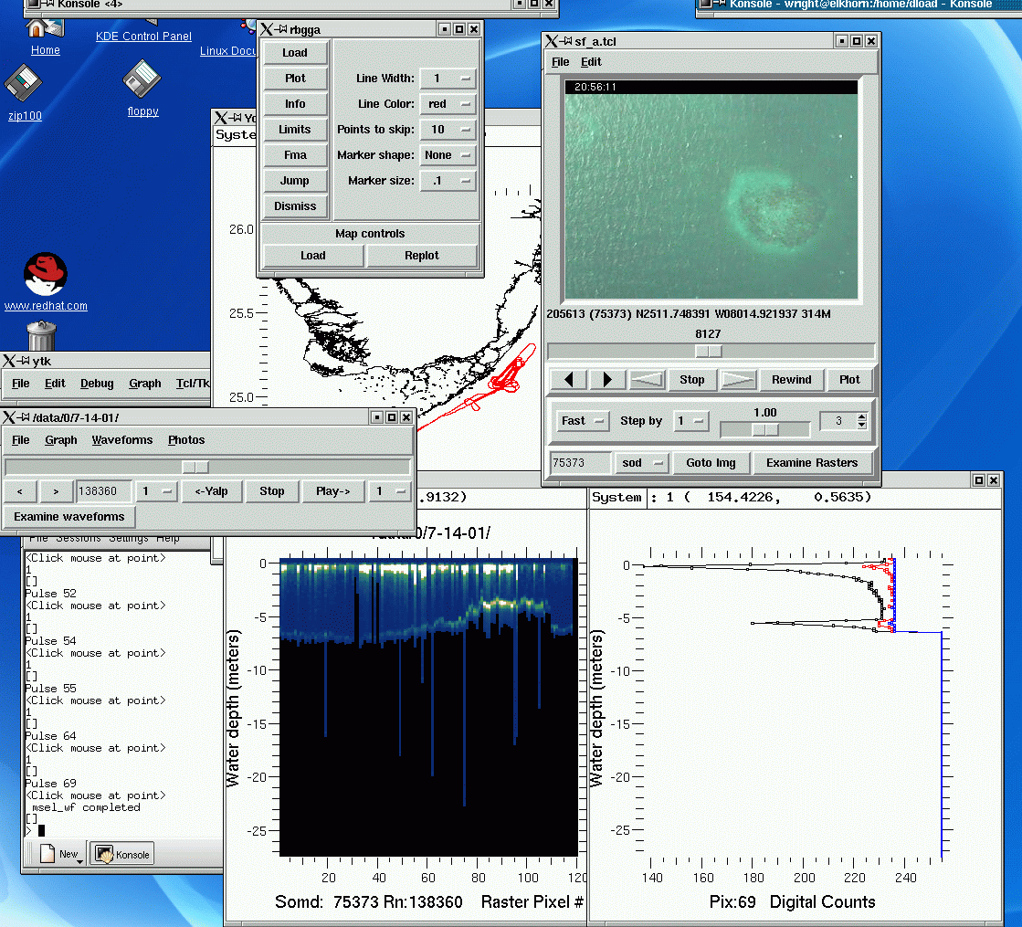Open the Tcl/Tk menu in ytk
The height and width of the screenshot is (927, 1022).
coord(193,384)
